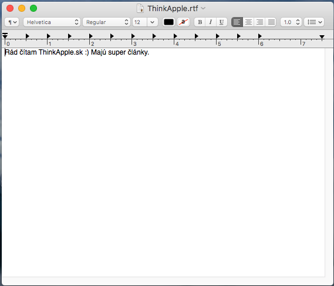Click the word 'super' in the document
Viewport: 334px width, 286px height.
click(x=117, y=53)
